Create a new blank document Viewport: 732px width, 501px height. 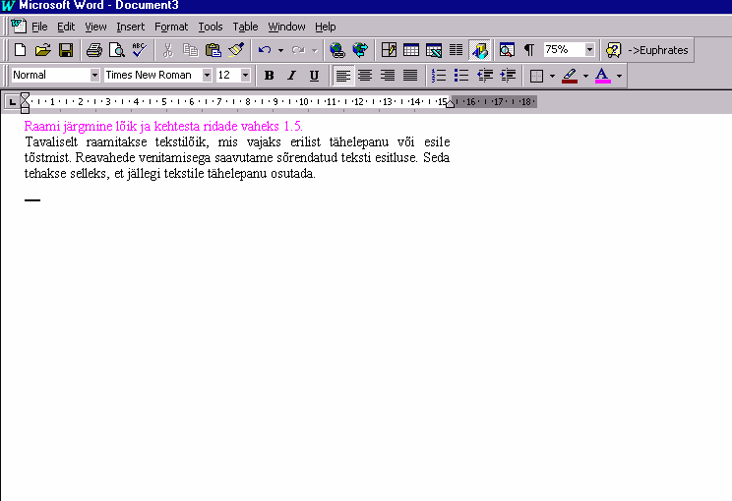click(x=20, y=50)
